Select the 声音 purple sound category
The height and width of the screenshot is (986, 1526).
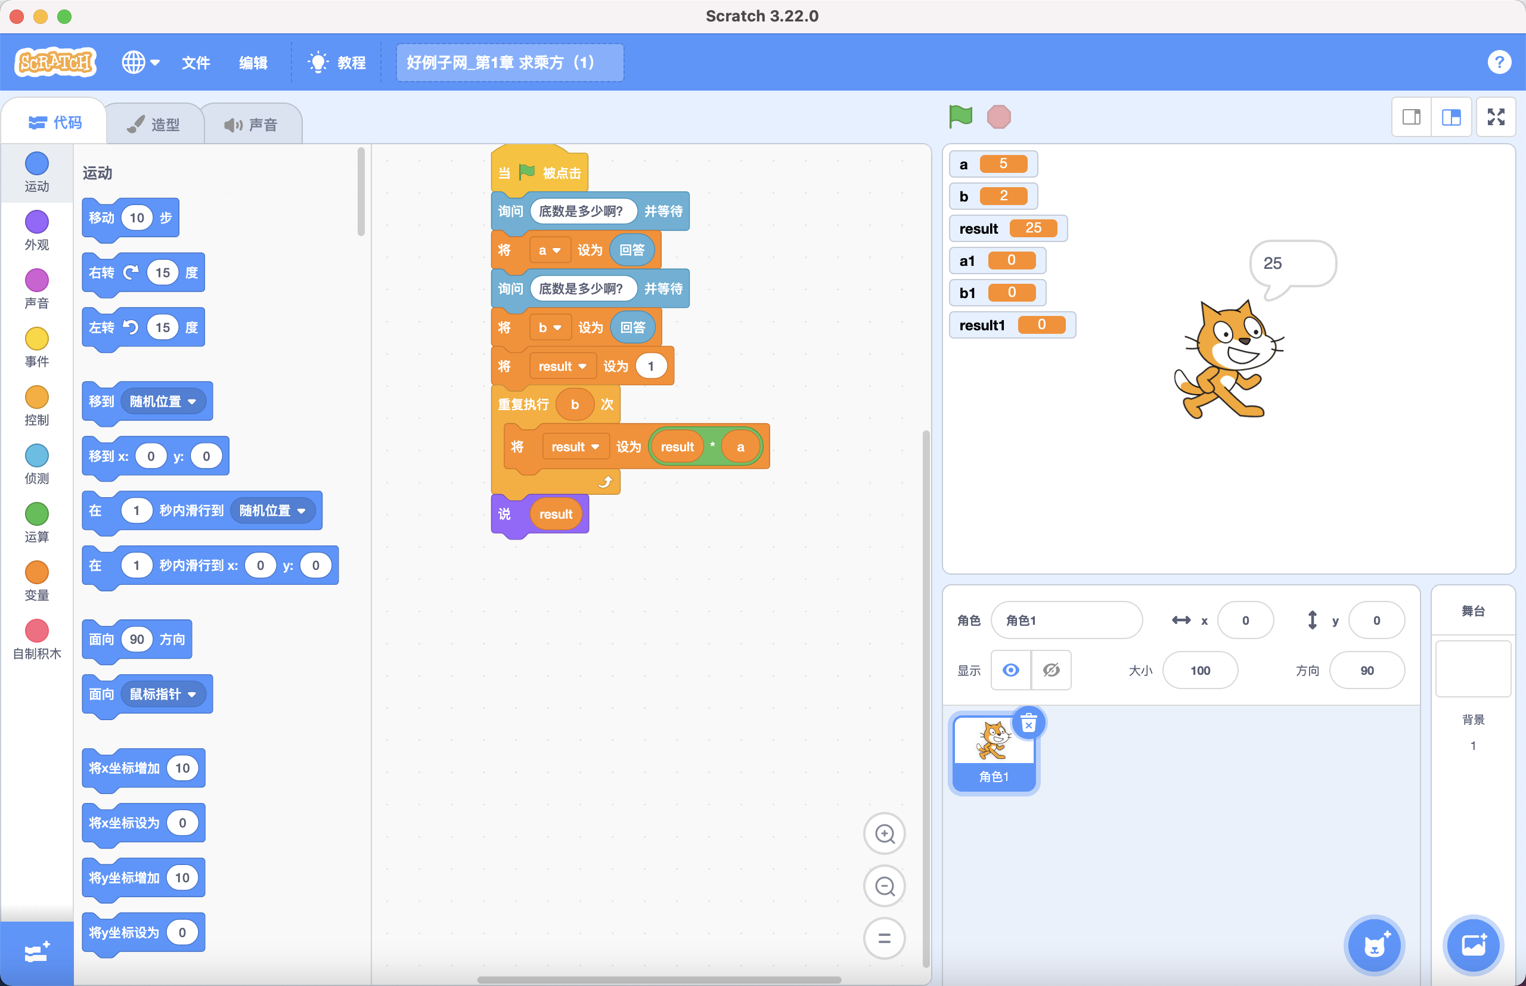[36, 289]
